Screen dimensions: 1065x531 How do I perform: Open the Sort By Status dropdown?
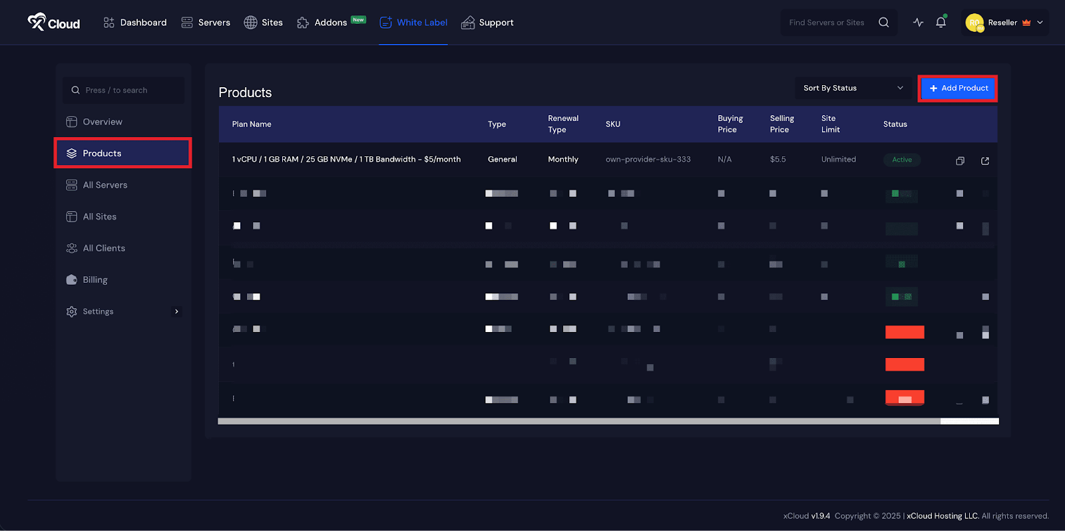853,88
